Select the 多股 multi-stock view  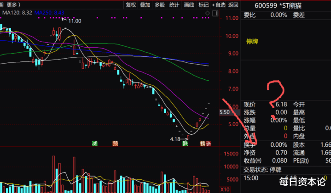(x=160, y=5)
